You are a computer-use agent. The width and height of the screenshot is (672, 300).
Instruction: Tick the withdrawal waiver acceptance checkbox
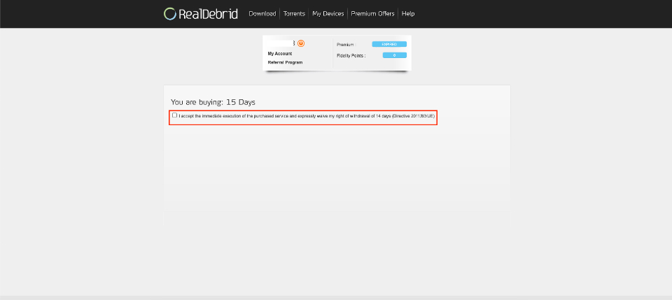174,115
